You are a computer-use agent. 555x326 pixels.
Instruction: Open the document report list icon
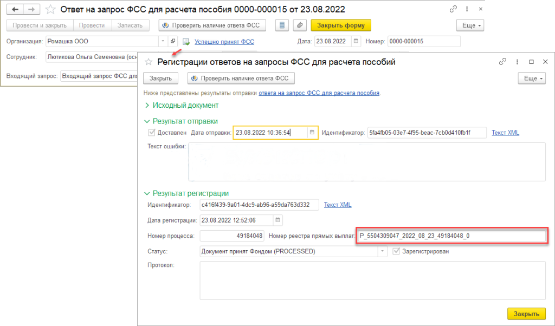(281, 25)
